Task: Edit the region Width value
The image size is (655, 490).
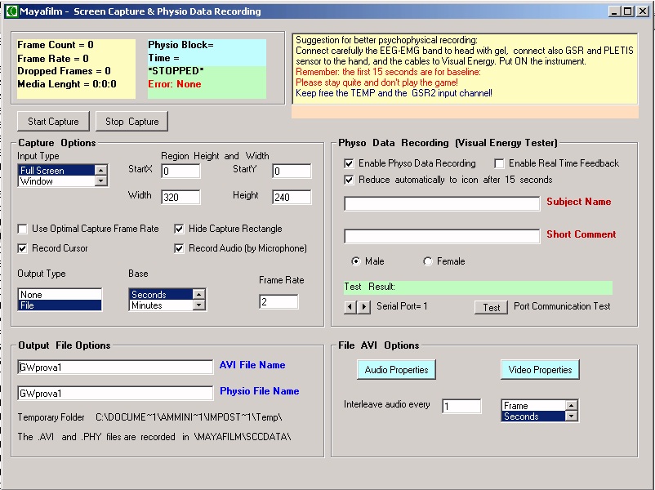Action: 180,197
